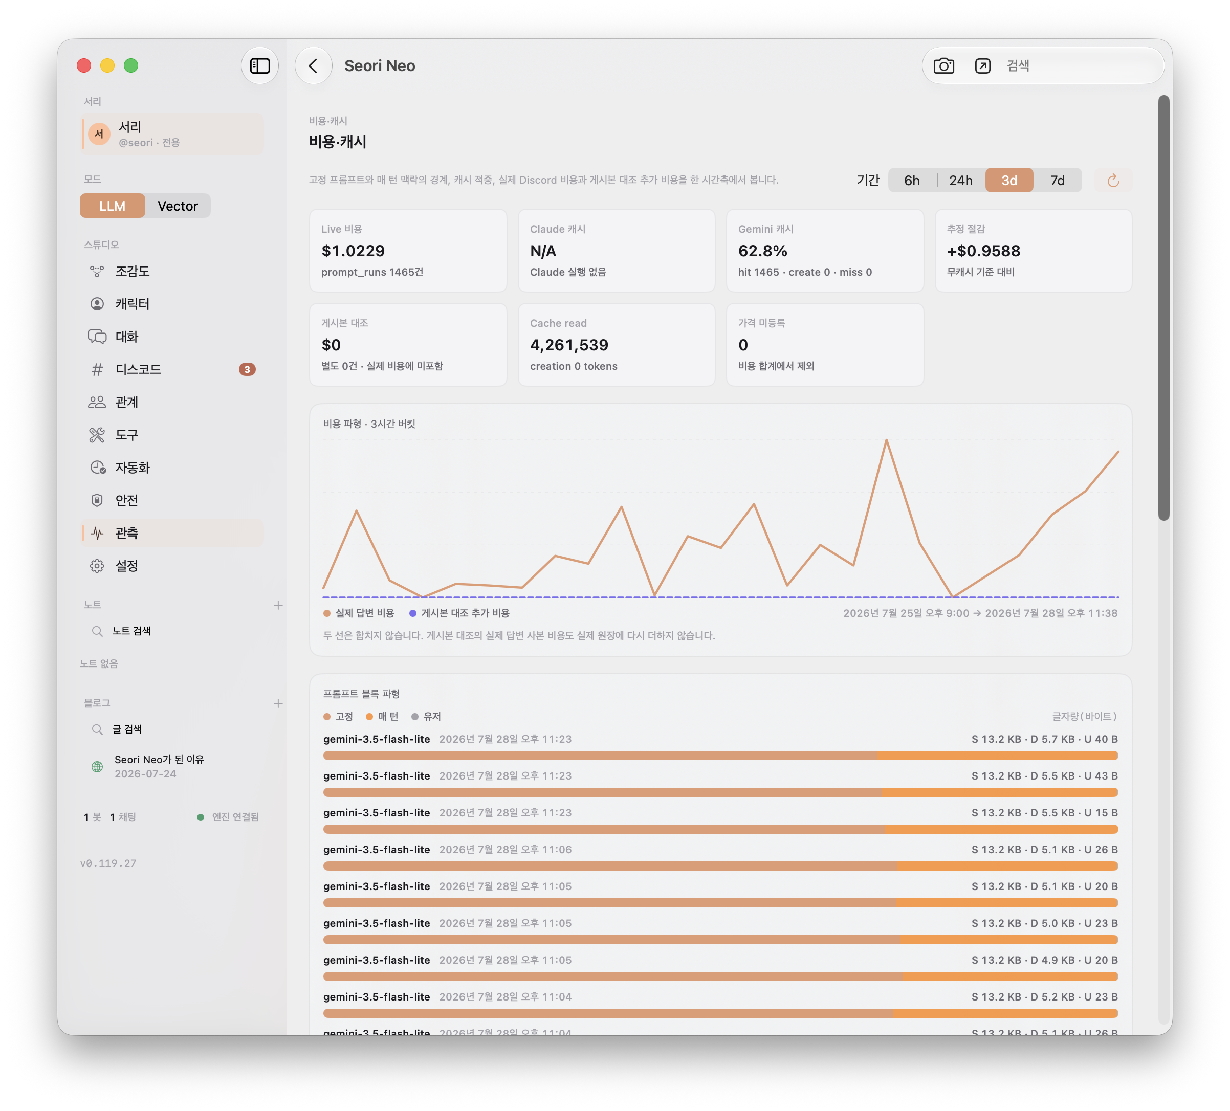Click the top gemini-3.5-flash-lite prompt block bar
The width and height of the screenshot is (1230, 1111).
coord(720,756)
